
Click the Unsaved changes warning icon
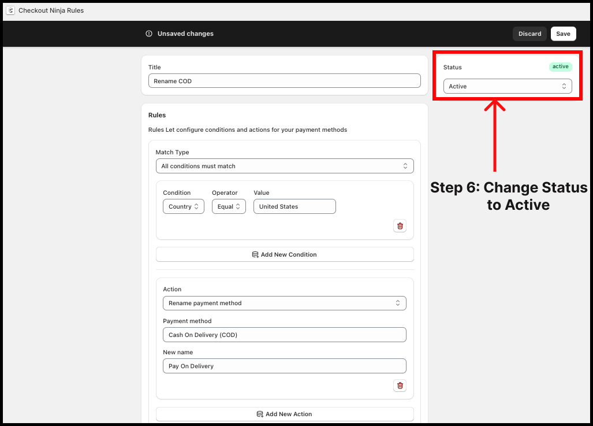[x=149, y=34]
